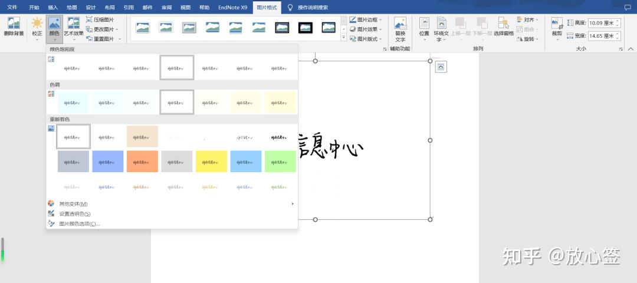This screenshot has height=283, width=637.
Task: Choose first picture style thumbnail in gallery
Action: [143, 28]
